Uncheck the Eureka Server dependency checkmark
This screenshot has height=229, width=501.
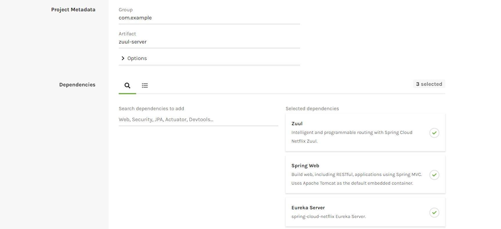tap(434, 213)
